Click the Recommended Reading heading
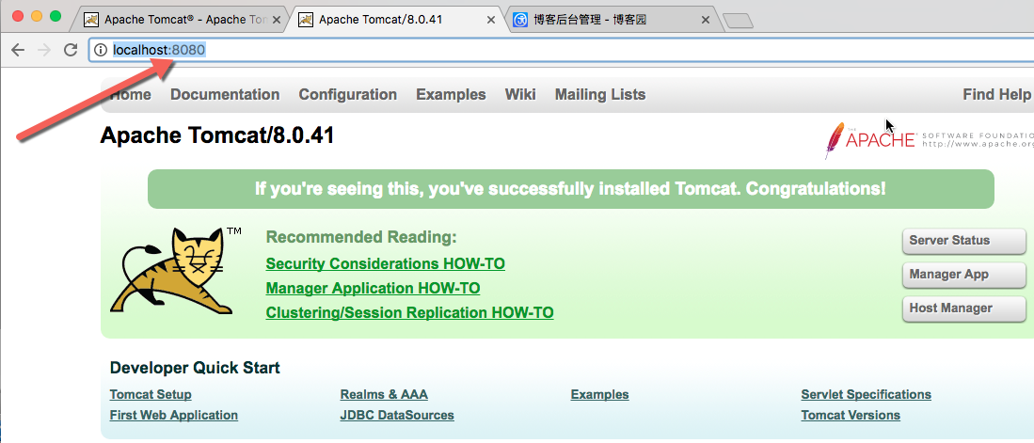This screenshot has width=1034, height=443. tap(360, 237)
